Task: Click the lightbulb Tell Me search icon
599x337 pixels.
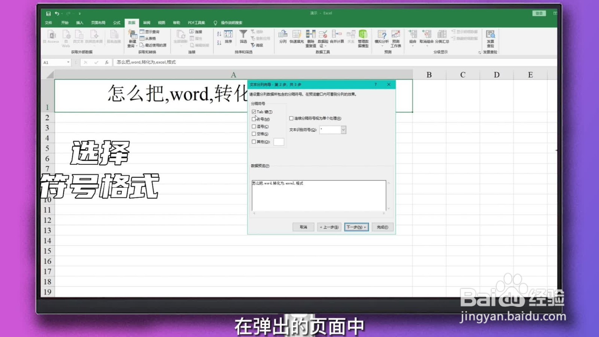Action: 215,23
